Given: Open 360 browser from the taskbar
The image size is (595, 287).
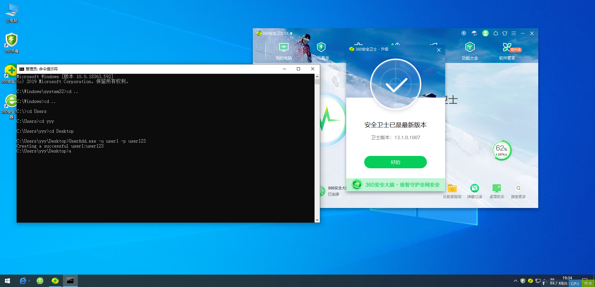Looking at the screenshot, I should click(40, 281).
